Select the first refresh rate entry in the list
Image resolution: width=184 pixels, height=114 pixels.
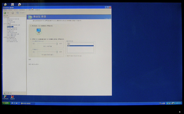[x=80, y=43]
